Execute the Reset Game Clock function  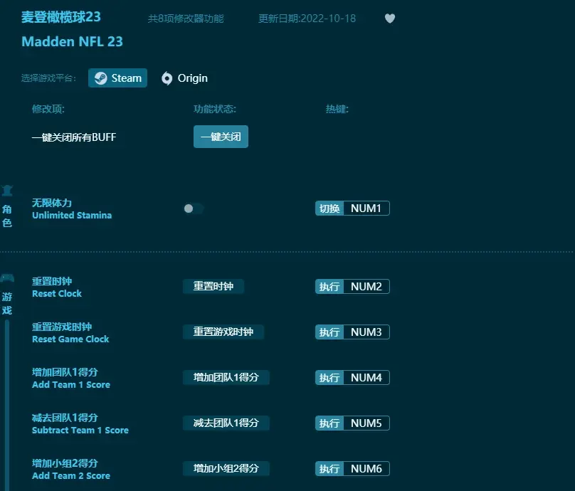[x=225, y=332]
